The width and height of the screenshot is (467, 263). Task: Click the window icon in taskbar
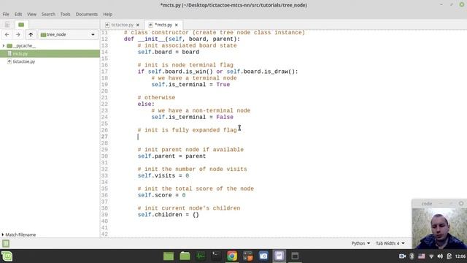pyautogui.click(x=295, y=256)
